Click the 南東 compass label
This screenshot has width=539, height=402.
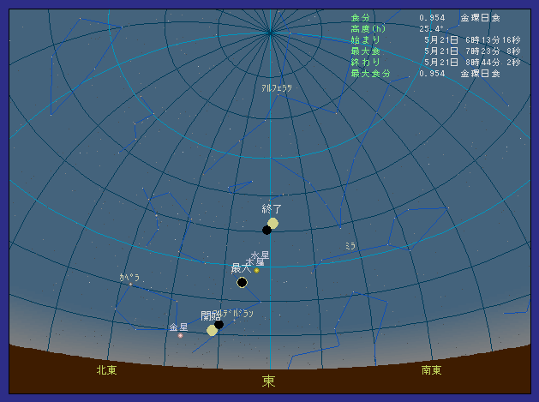point(432,370)
